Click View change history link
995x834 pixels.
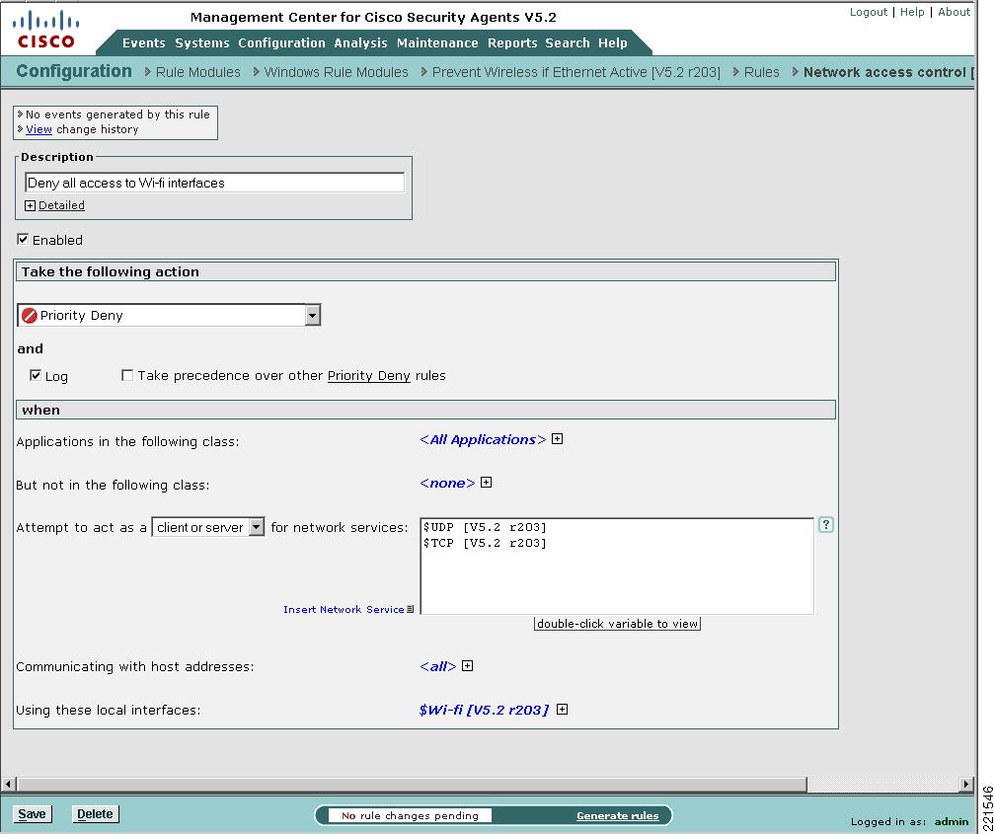tap(38, 129)
